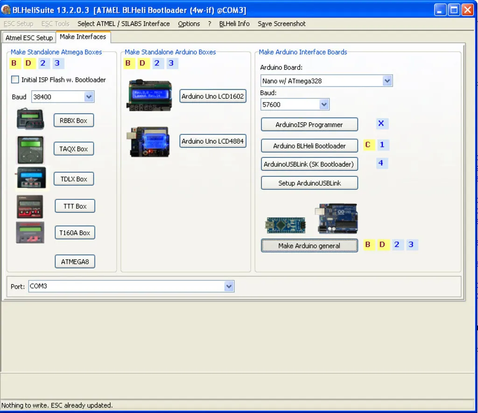Click the Arduino Uno LCD4884 board image
Image resolution: width=478 pixels, height=413 pixels.
(x=149, y=141)
